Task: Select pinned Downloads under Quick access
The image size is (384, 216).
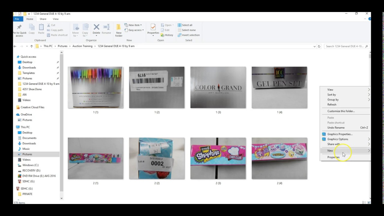Action: (29, 67)
